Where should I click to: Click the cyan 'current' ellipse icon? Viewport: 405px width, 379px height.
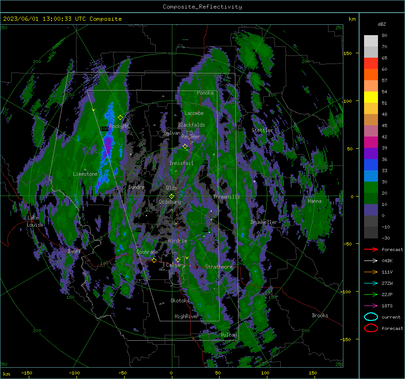371,317
